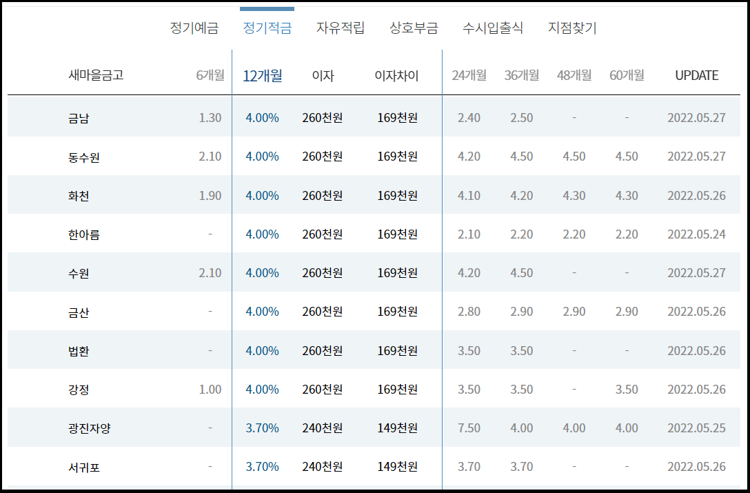Click 2.20 60-month rate for 한아름

point(627,234)
